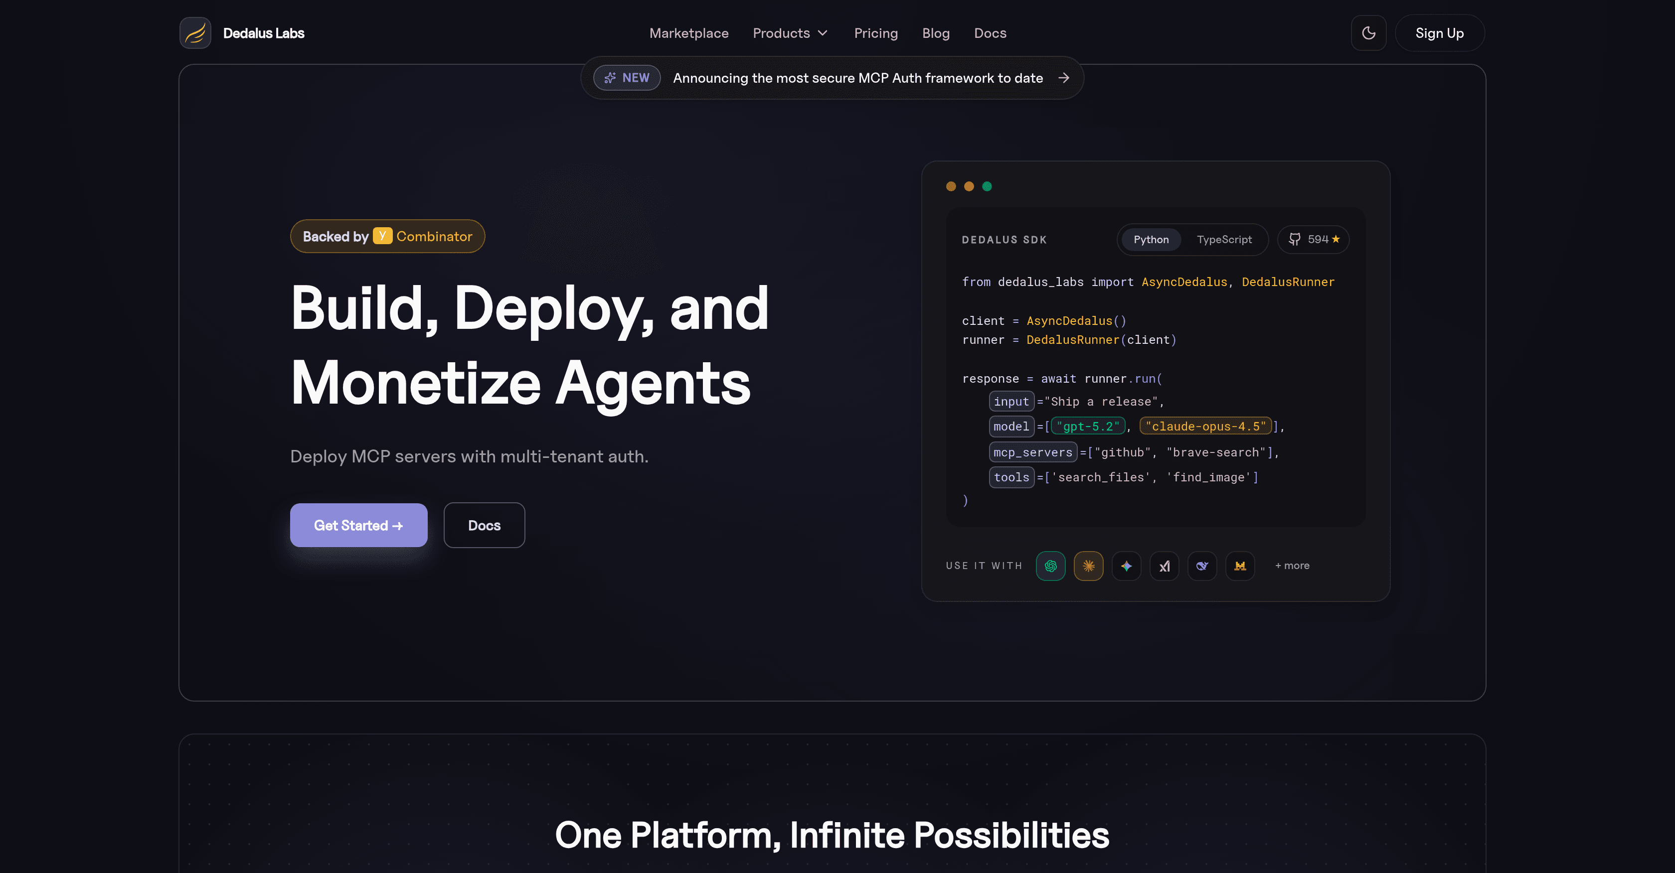This screenshot has height=873, width=1675.
Task: Keep Python selected in the language switcher
Action: [1150, 239]
